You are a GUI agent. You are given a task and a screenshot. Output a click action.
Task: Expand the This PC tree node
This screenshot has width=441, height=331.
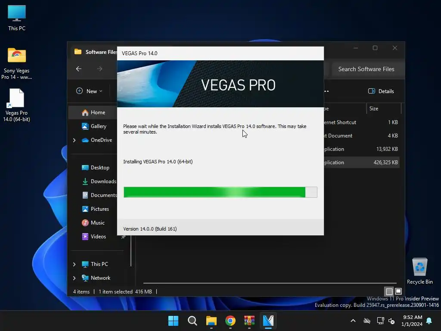(74, 264)
